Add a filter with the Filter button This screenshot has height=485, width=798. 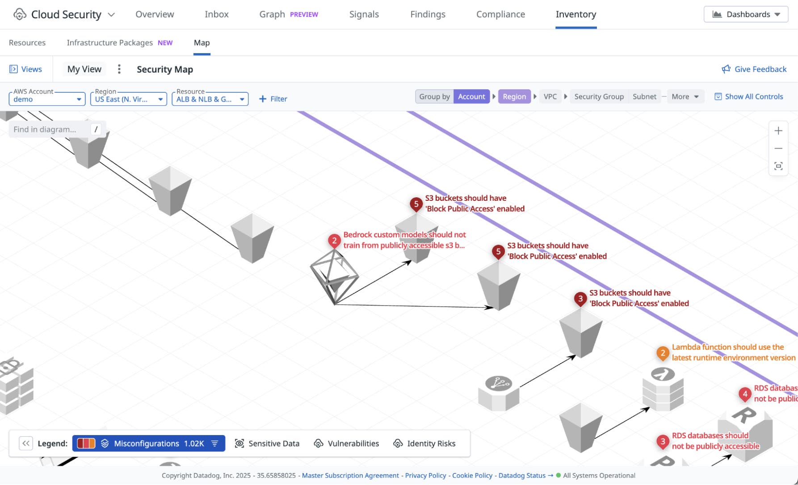point(273,99)
